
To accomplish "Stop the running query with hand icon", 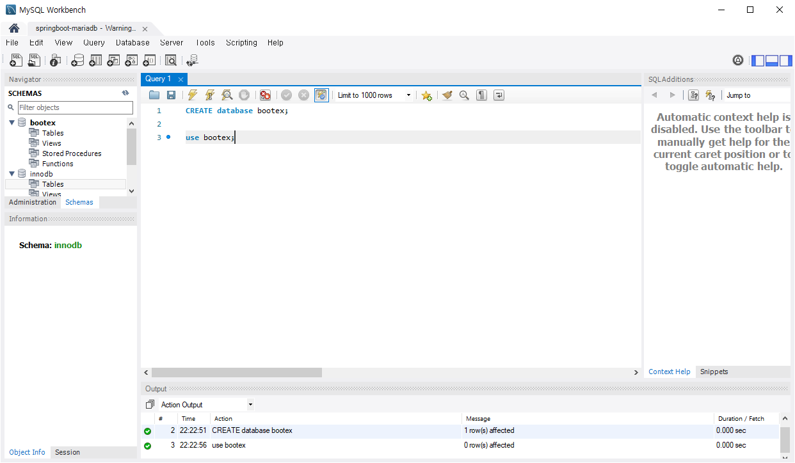I will 244,95.
